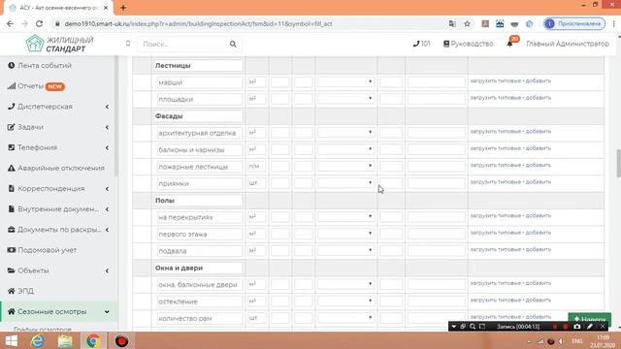Open dropdown in площадки row

[x=345, y=99]
